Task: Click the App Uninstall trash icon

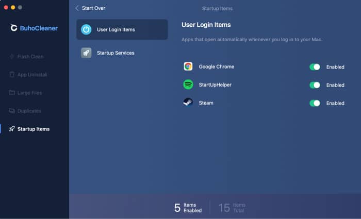Action: [12, 75]
